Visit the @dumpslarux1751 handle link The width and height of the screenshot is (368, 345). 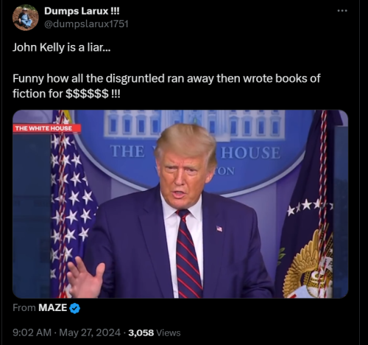pos(86,24)
